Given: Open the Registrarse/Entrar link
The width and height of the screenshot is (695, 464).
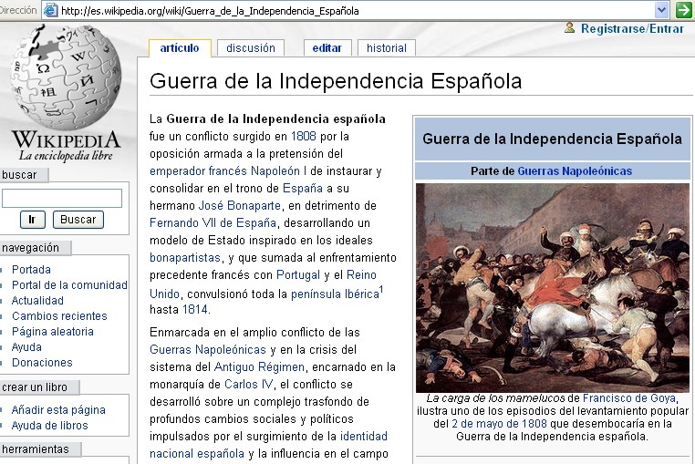Looking at the screenshot, I should 632,29.
